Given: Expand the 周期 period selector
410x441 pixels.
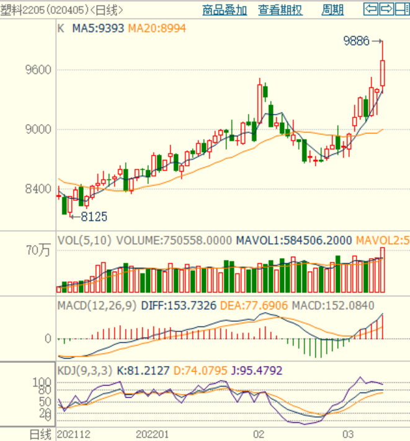Looking at the screenshot, I should click(332, 10).
